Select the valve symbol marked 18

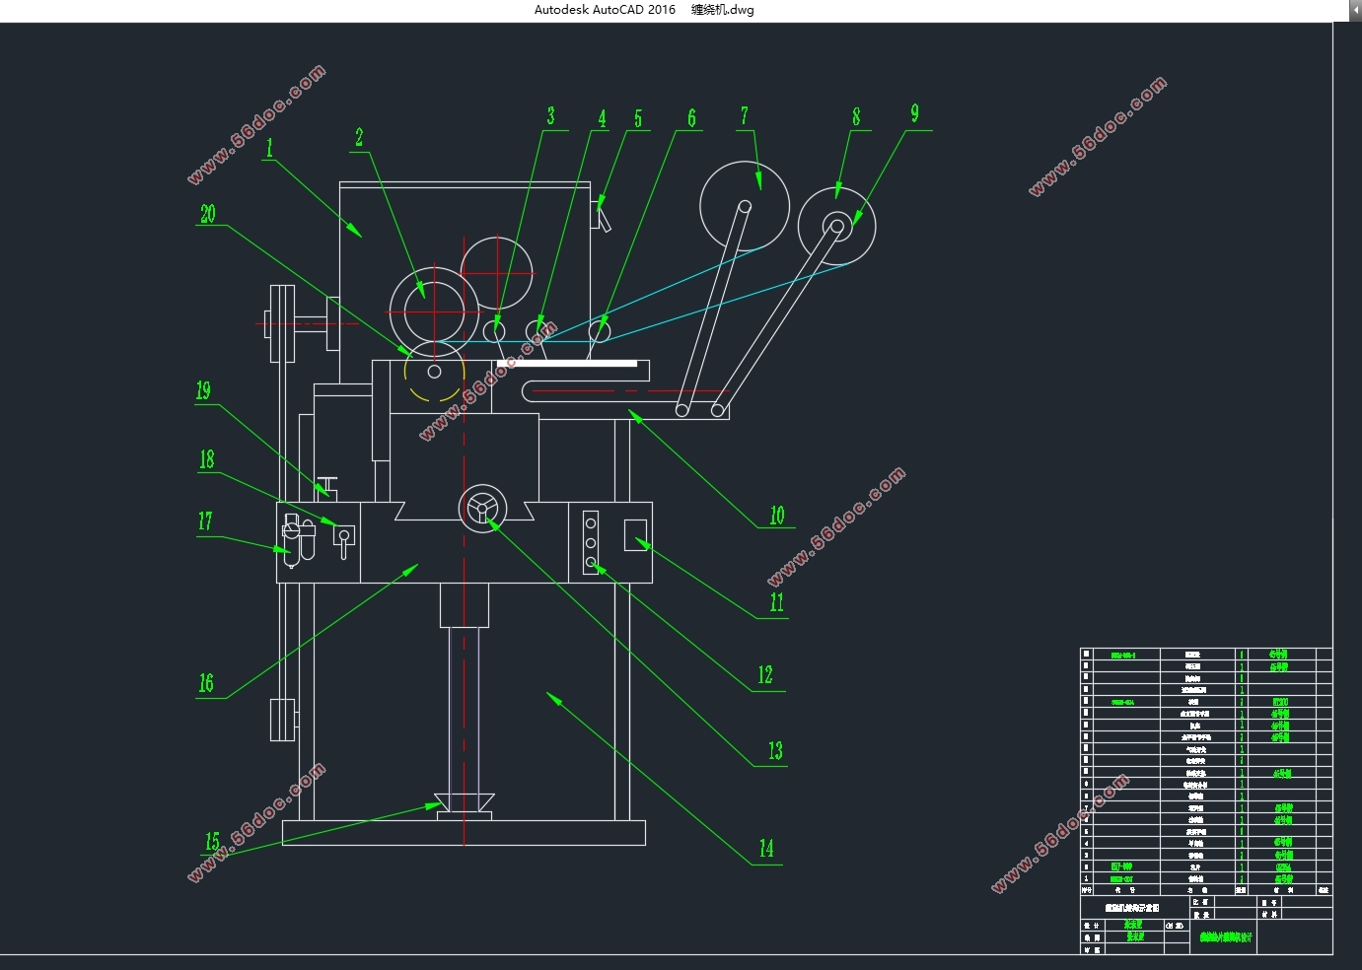(343, 539)
